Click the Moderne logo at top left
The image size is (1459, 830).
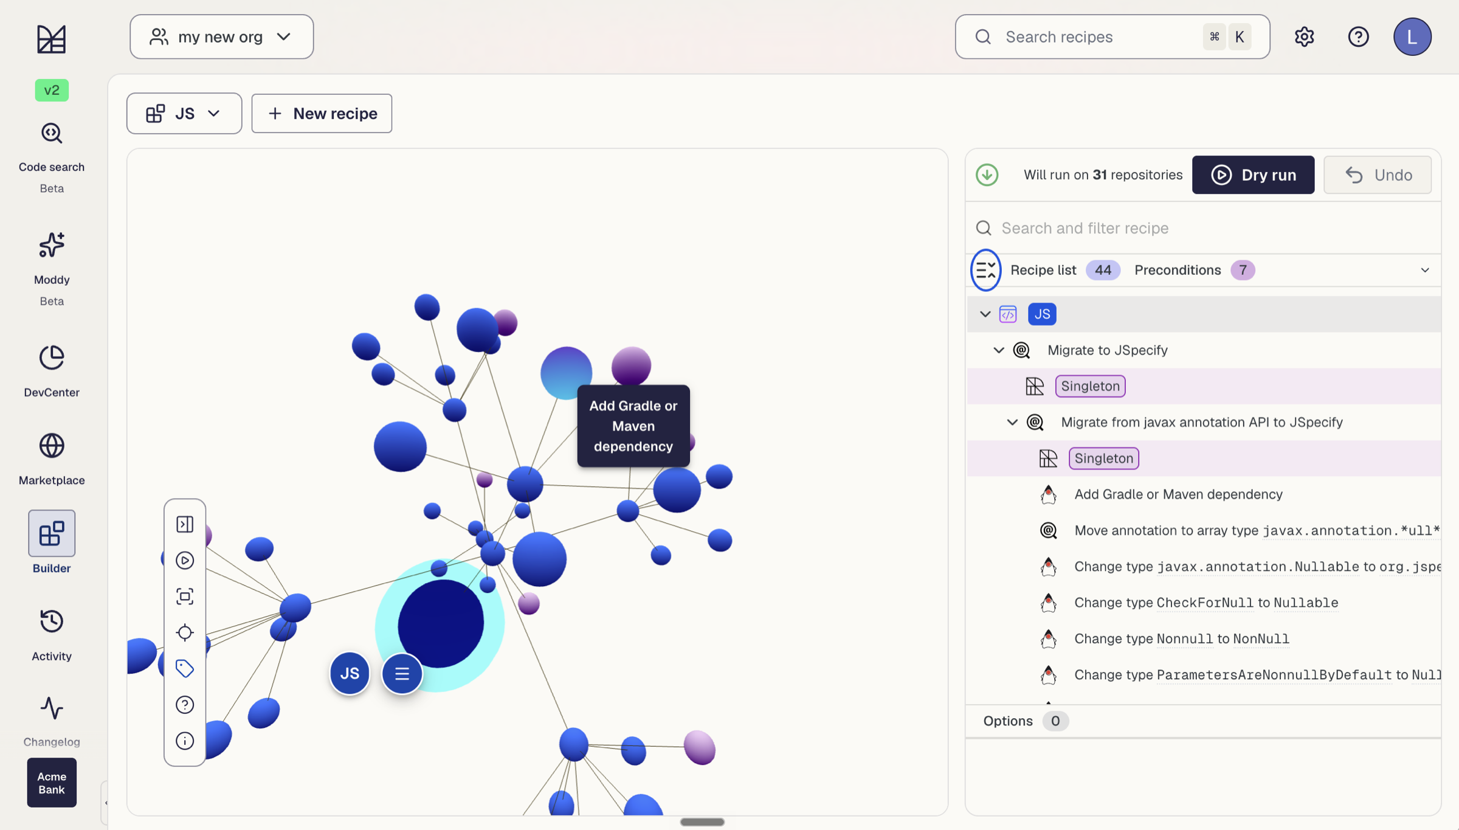pyautogui.click(x=51, y=39)
